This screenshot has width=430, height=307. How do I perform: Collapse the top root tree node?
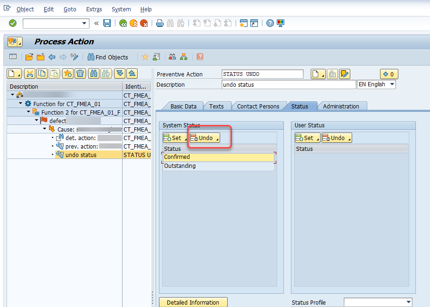tap(12, 95)
